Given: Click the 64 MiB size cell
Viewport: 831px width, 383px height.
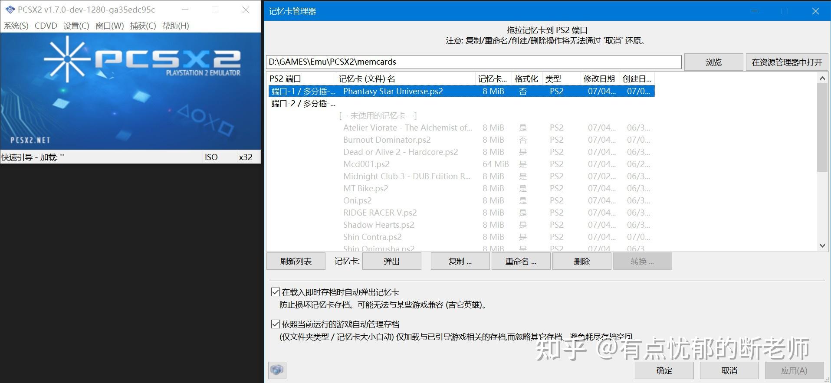Looking at the screenshot, I should [496, 164].
